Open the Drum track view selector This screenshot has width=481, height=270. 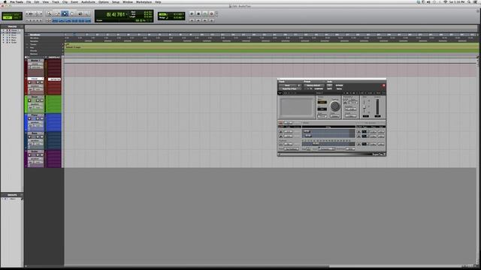(35, 104)
